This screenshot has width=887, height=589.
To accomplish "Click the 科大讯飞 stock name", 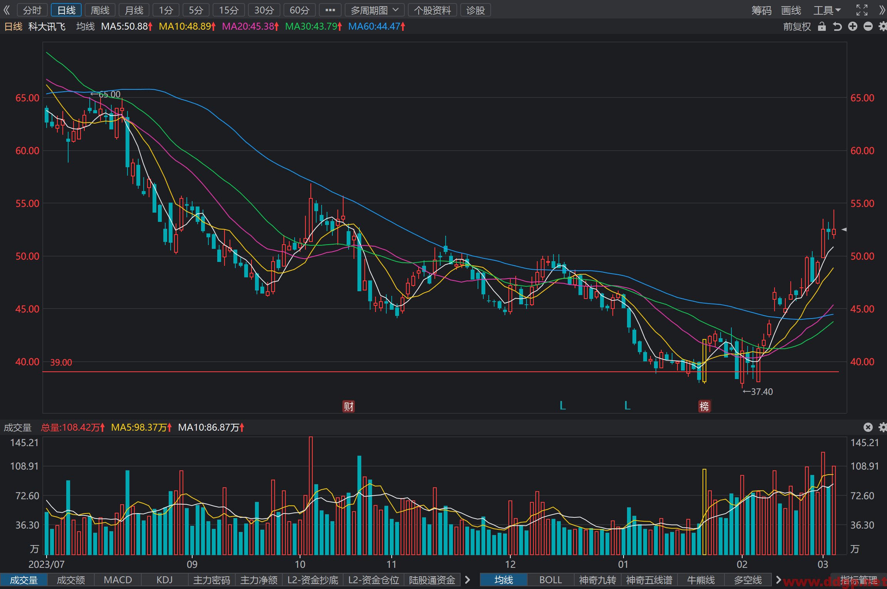I will [x=47, y=26].
